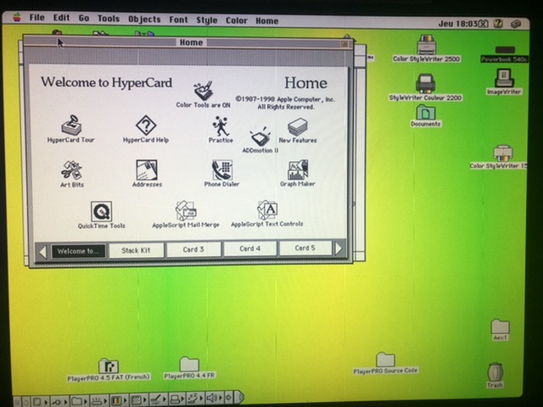543x407 pixels.
Task: Open the Graph Maker icon
Action: 298,170
